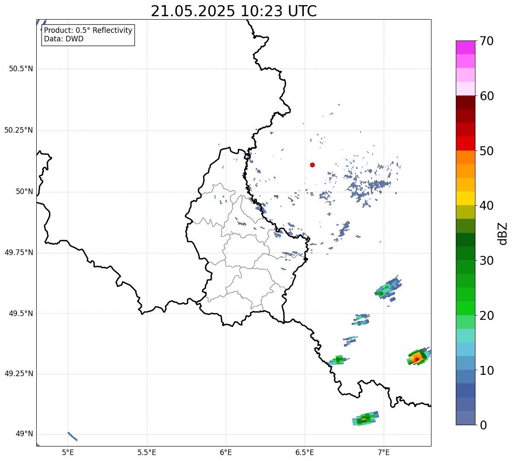Click the 49.25°N latitude label
The image size is (513, 461).
19,374
